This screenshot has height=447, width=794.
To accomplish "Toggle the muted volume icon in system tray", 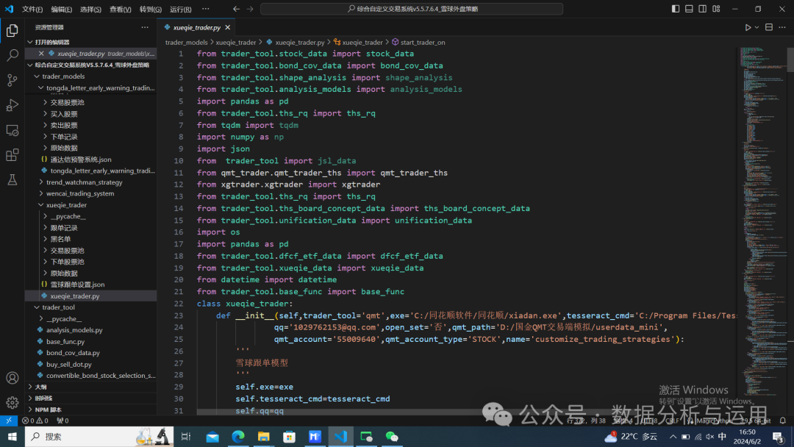I will 710,437.
